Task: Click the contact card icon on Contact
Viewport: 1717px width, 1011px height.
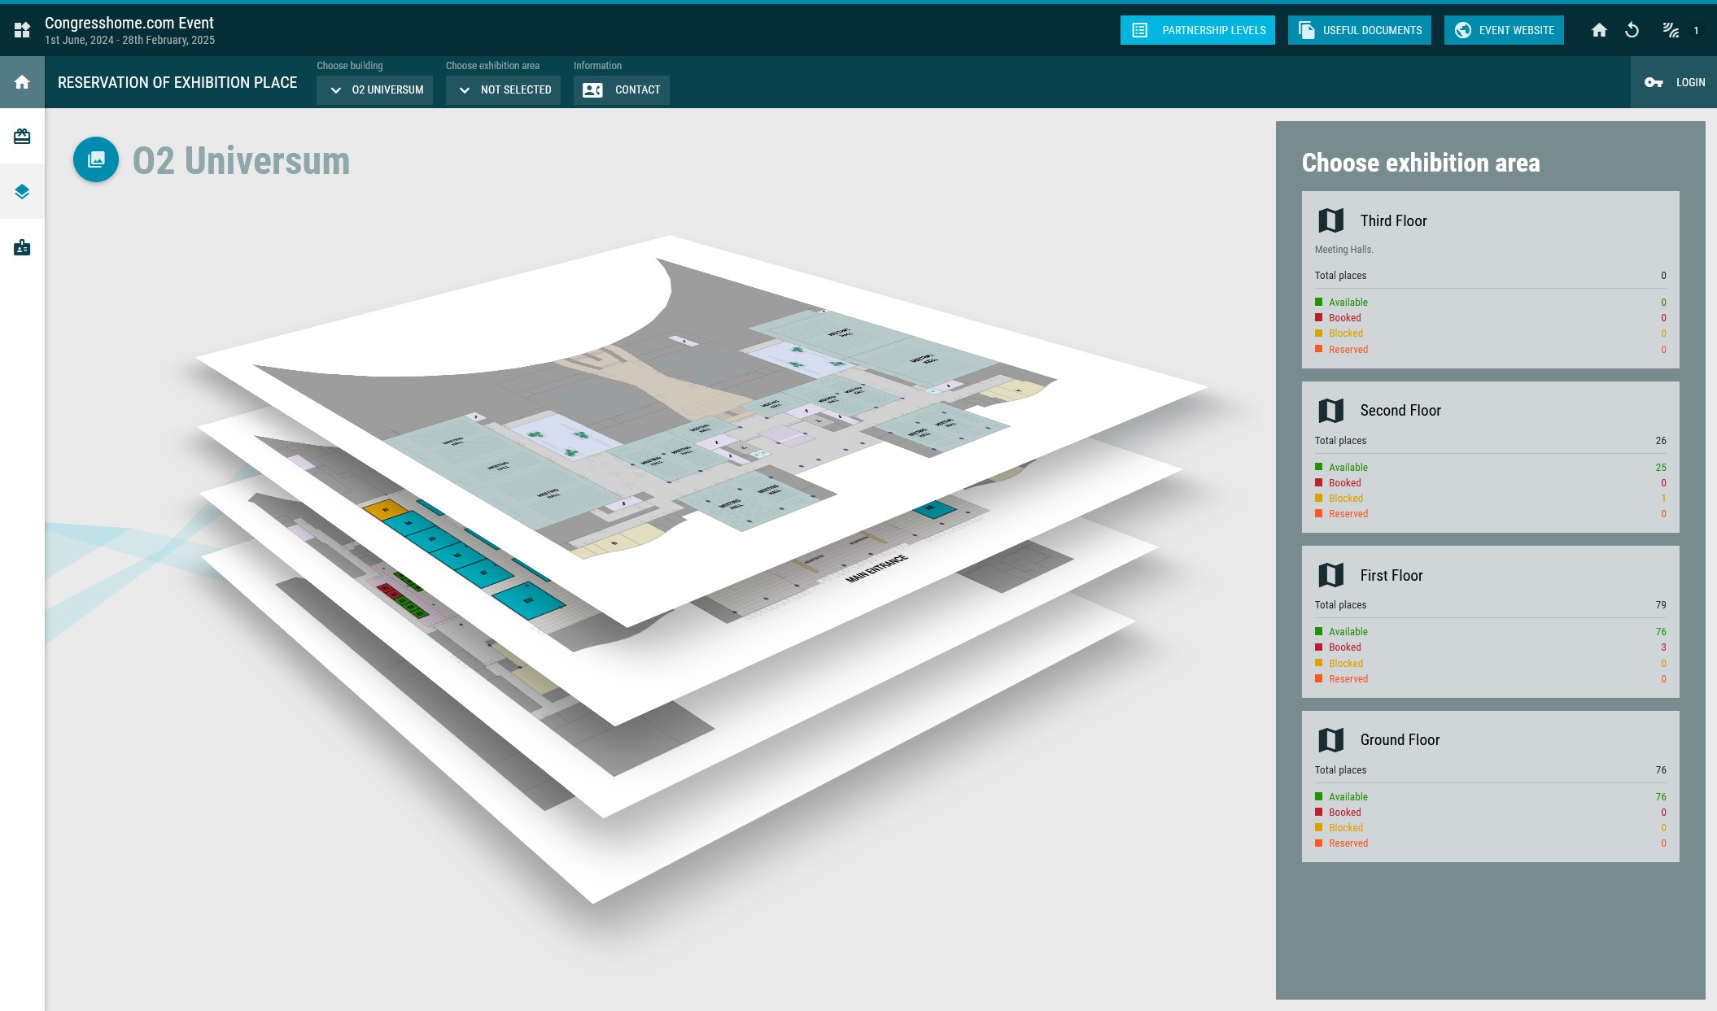Action: 593,89
